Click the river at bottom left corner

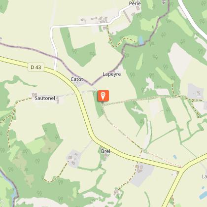pos(10,186)
